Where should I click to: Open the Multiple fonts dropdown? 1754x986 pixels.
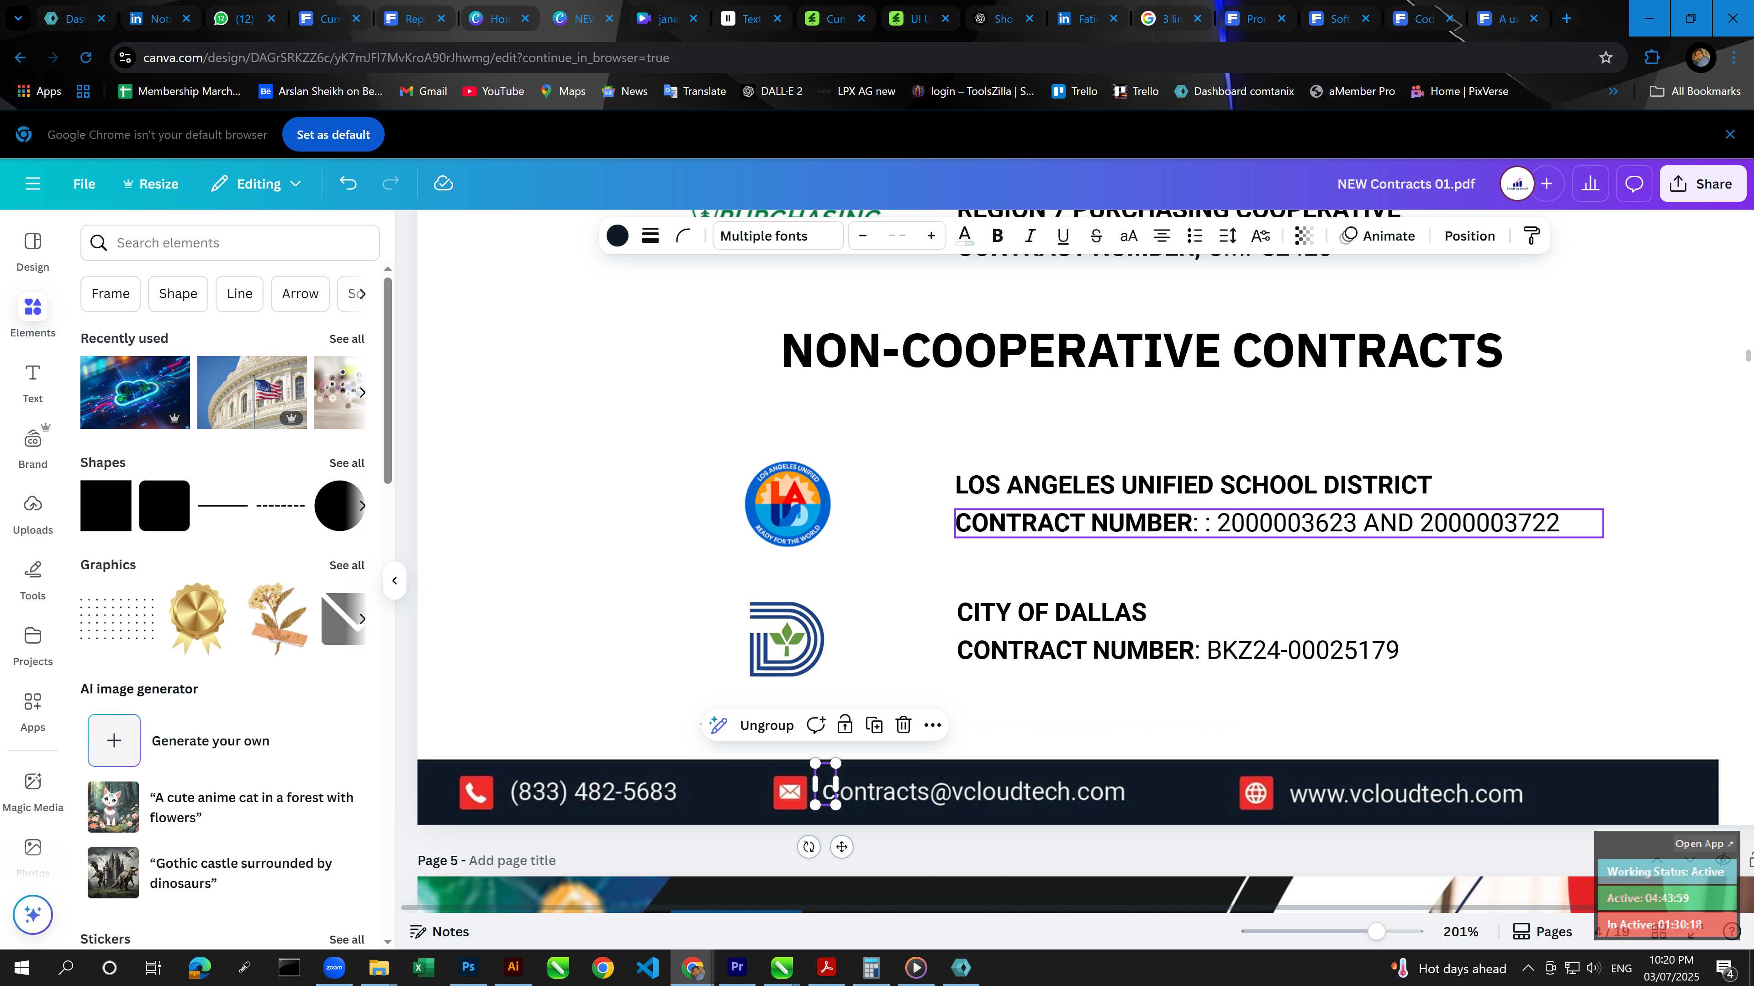coord(777,236)
